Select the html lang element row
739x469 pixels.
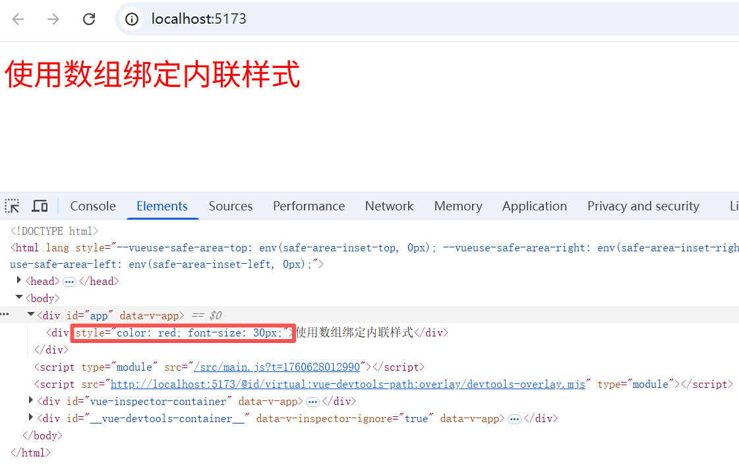coord(369,256)
